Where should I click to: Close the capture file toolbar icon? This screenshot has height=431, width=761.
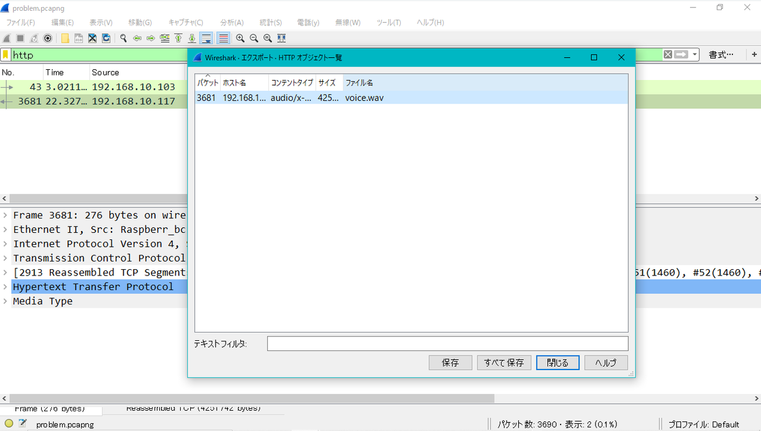pos(93,38)
